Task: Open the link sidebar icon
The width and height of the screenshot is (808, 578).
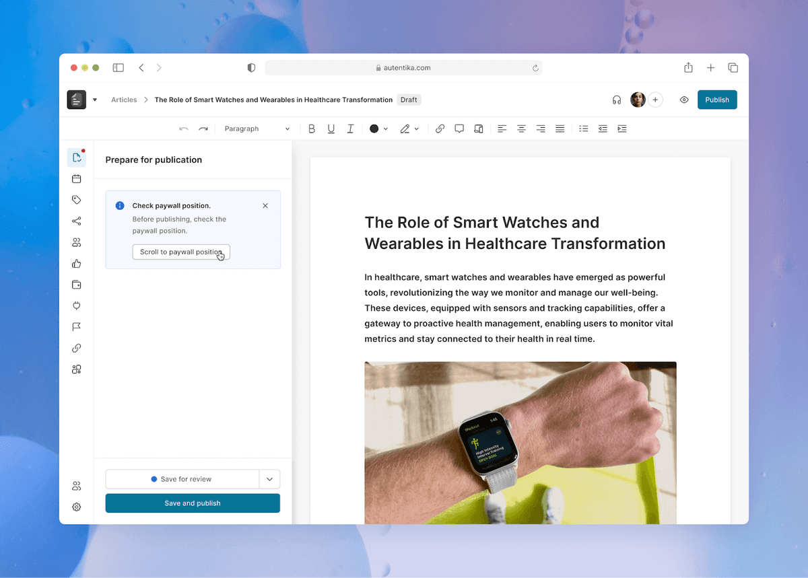Action: [x=77, y=348]
